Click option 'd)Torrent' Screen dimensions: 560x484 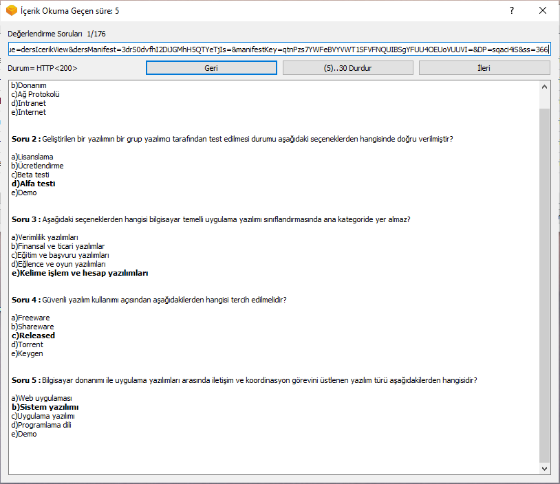click(27, 344)
